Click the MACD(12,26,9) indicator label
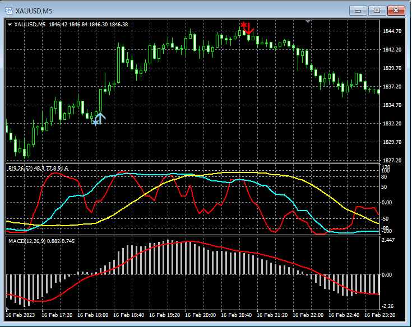This screenshot has height=327, width=412. [27, 241]
